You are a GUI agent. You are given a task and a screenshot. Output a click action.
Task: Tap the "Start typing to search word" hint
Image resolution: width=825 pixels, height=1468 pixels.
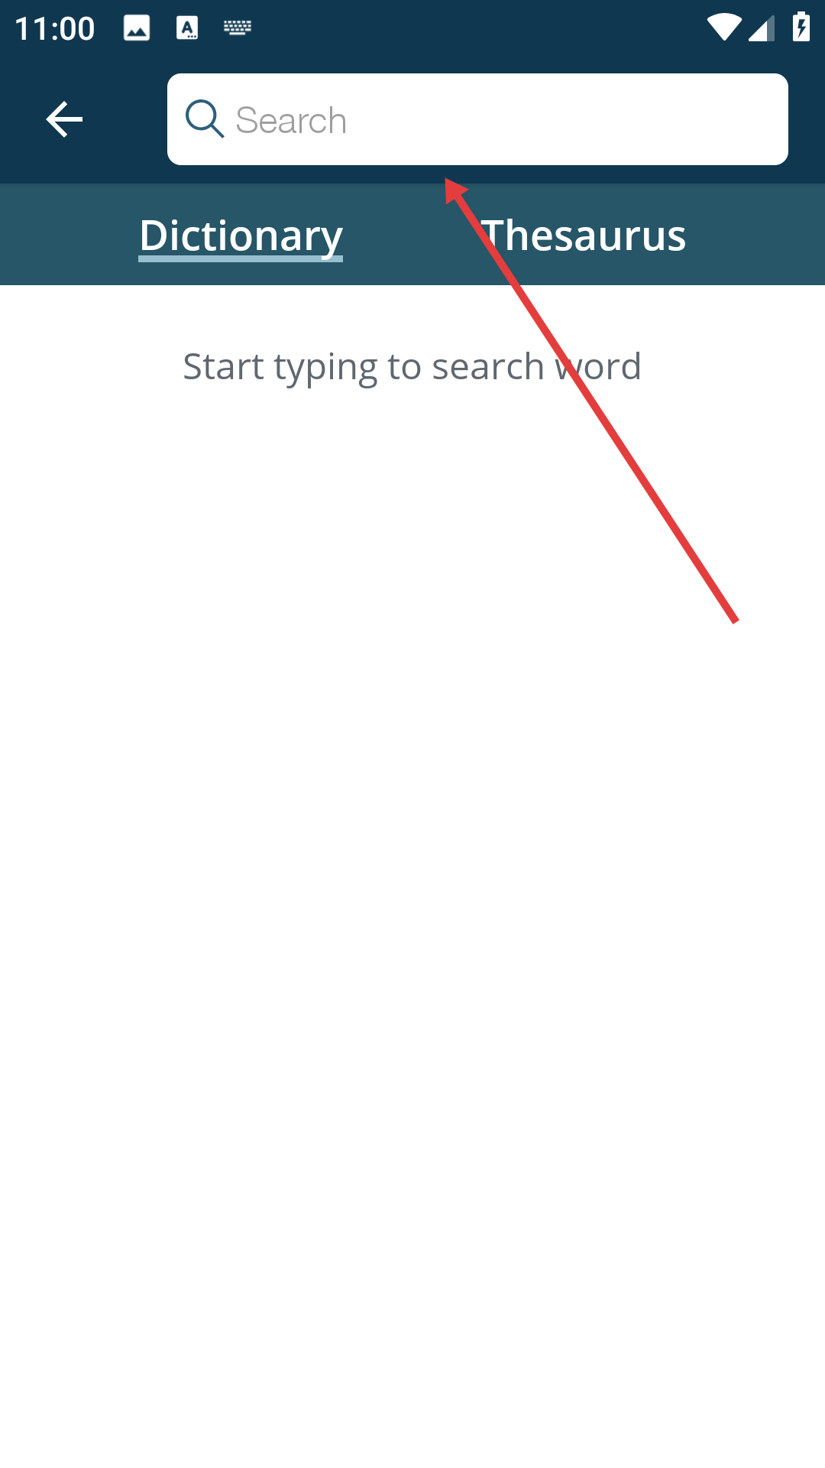click(x=412, y=367)
